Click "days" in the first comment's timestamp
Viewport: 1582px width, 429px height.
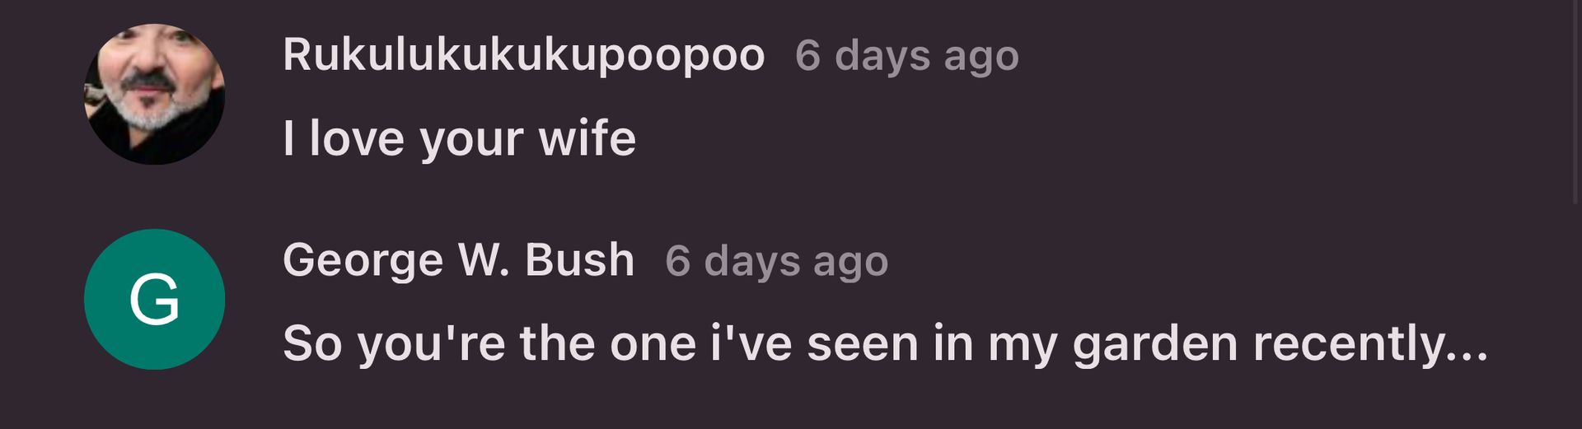coord(882,57)
